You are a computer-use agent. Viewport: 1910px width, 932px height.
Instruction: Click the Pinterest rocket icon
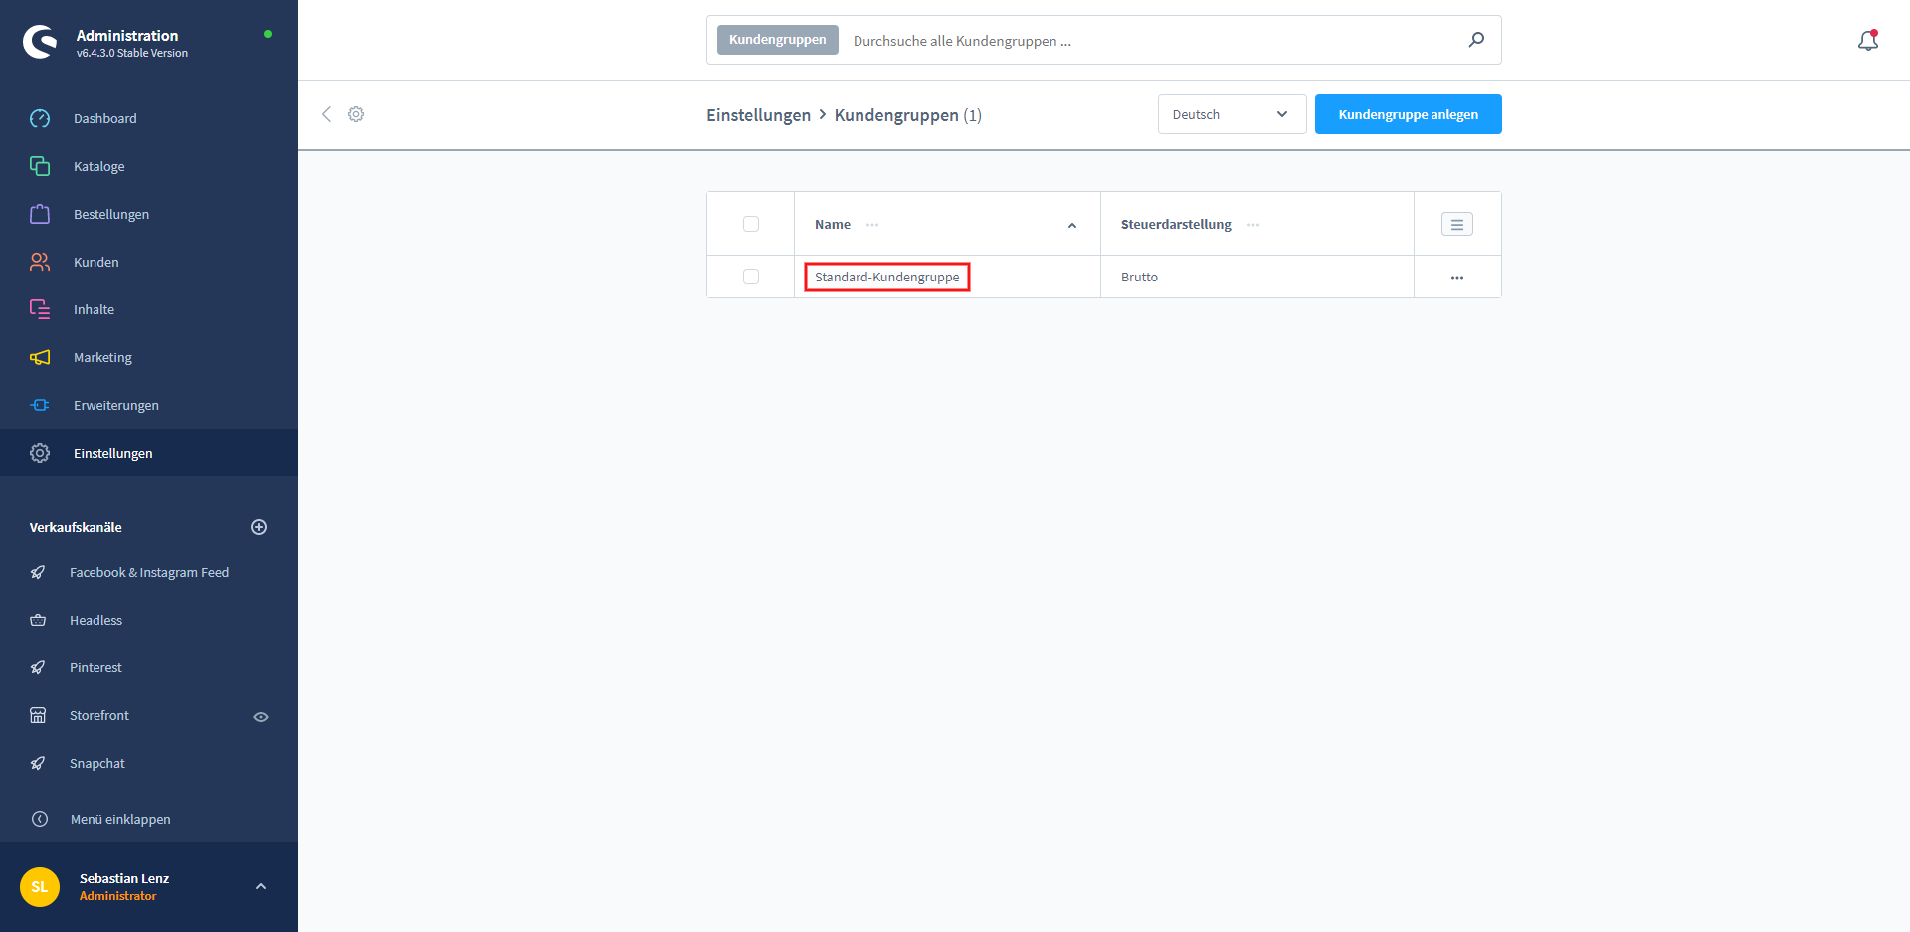point(38,667)
